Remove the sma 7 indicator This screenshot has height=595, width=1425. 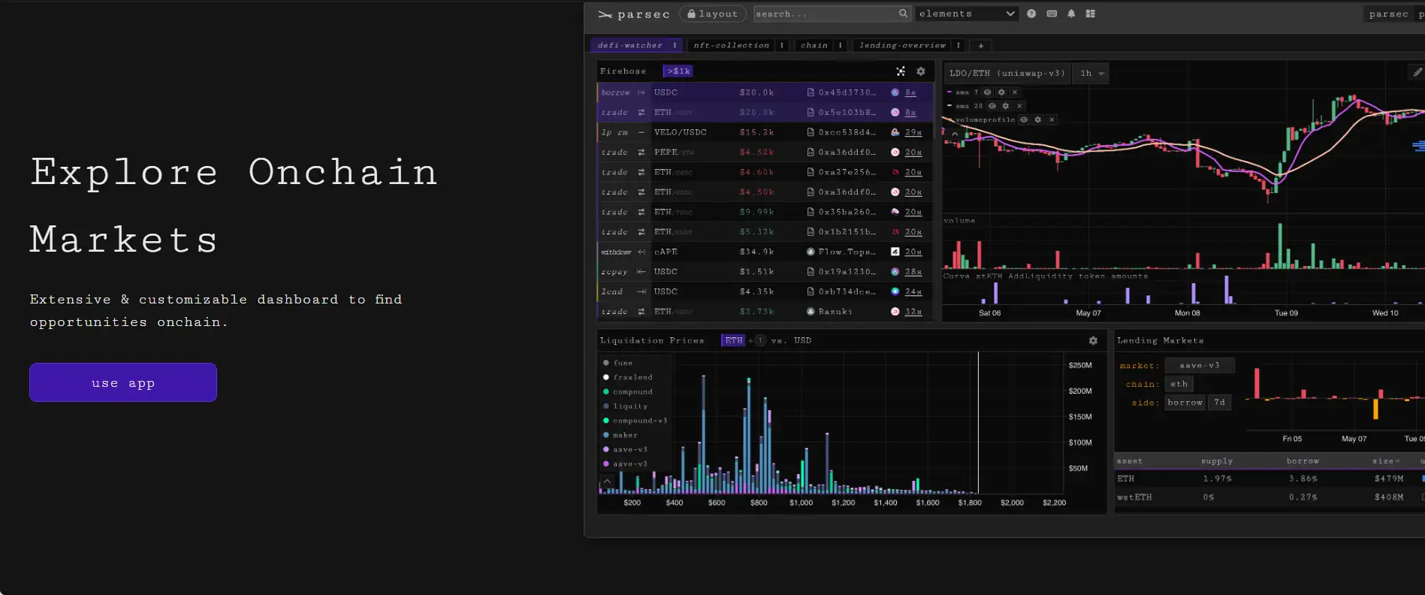coord(1015,92)
